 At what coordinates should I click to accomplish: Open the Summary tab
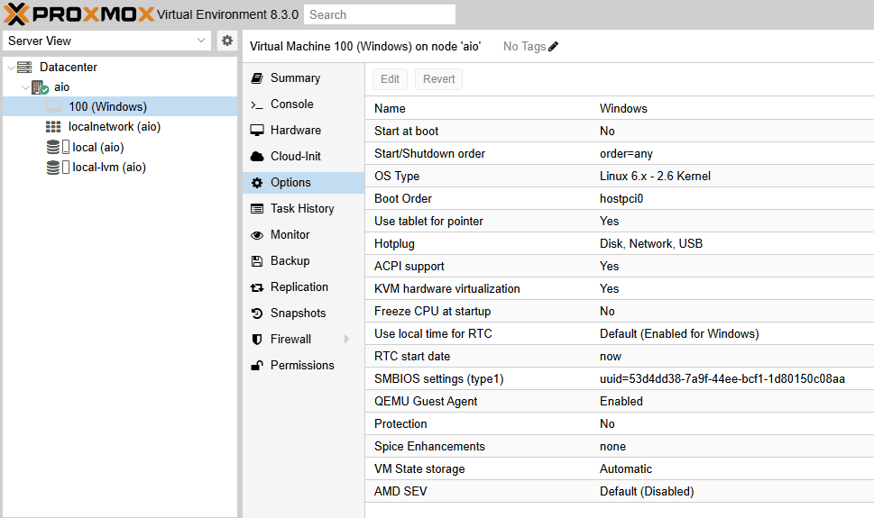303,78
